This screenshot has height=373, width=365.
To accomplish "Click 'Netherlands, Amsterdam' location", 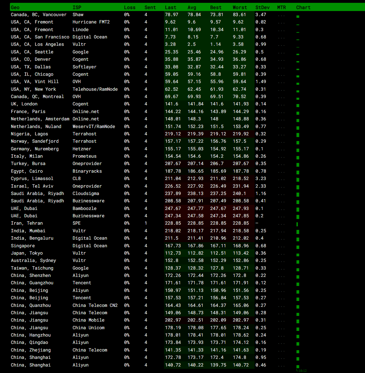I will 40,119.
